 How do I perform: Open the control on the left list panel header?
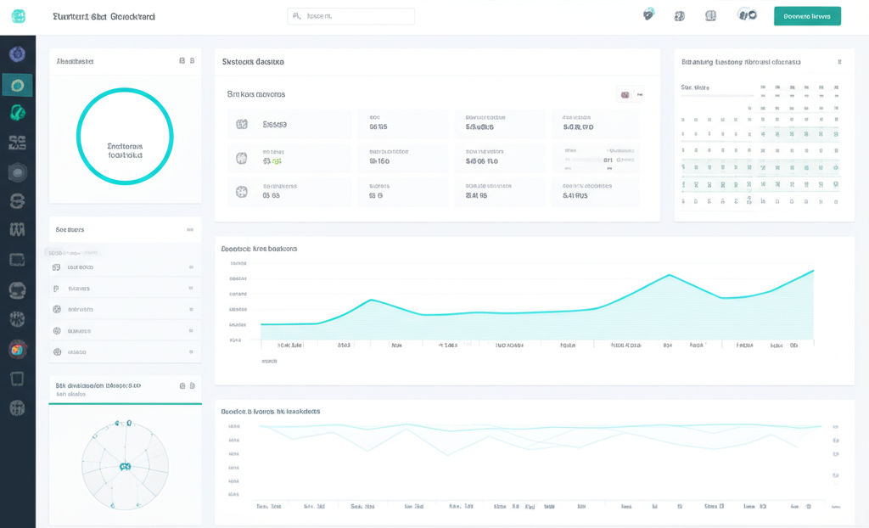pos(190,229)
